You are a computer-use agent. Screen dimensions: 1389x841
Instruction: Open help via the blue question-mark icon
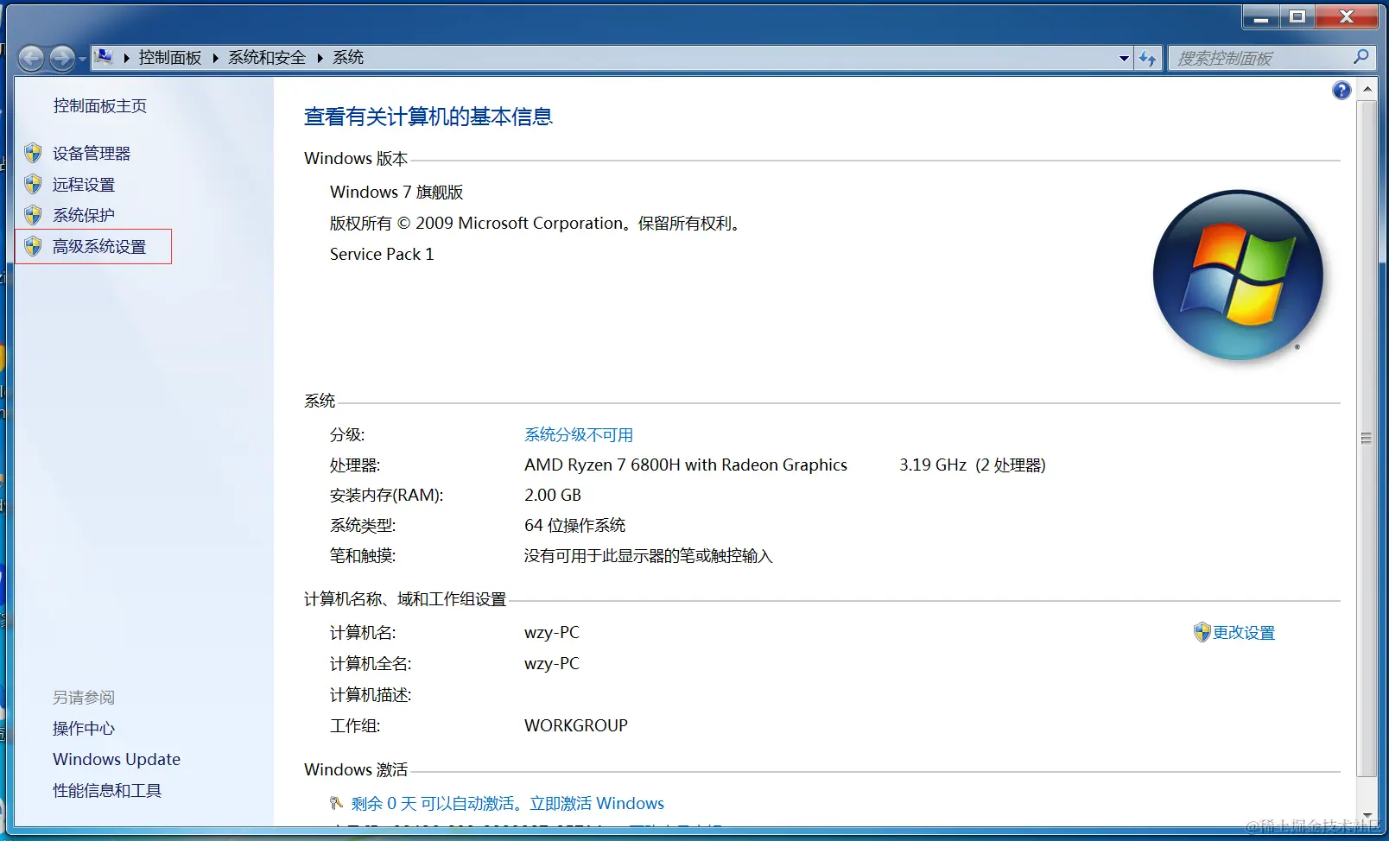point(1341,90)
